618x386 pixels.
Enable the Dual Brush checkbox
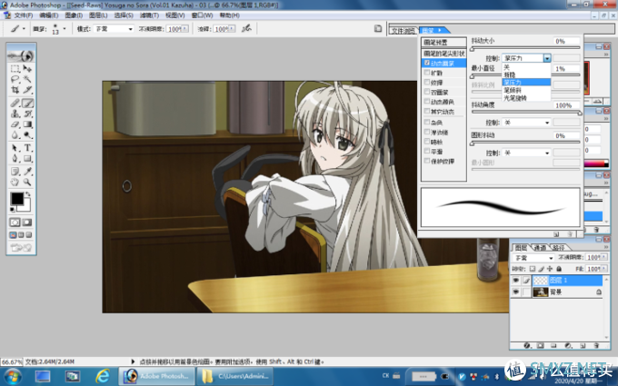[427, 92]
